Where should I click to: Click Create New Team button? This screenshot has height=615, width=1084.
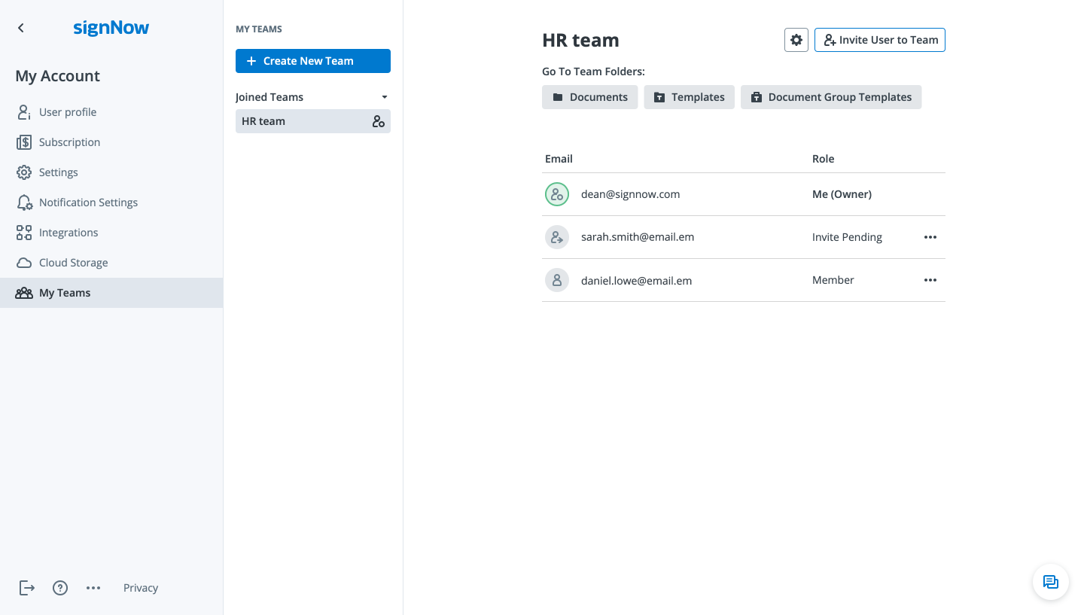pyautogui.click(x=313, y=61)
